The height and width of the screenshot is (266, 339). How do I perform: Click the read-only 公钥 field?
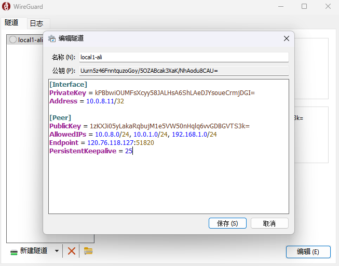[x=183, y=71]
